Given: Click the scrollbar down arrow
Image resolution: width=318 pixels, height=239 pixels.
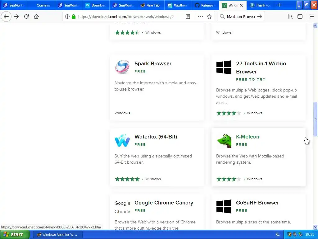Looking at the screenshot, I should coord(315,227).
